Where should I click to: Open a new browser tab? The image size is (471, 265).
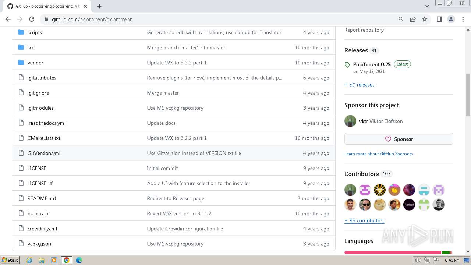[x=99, y=6]
